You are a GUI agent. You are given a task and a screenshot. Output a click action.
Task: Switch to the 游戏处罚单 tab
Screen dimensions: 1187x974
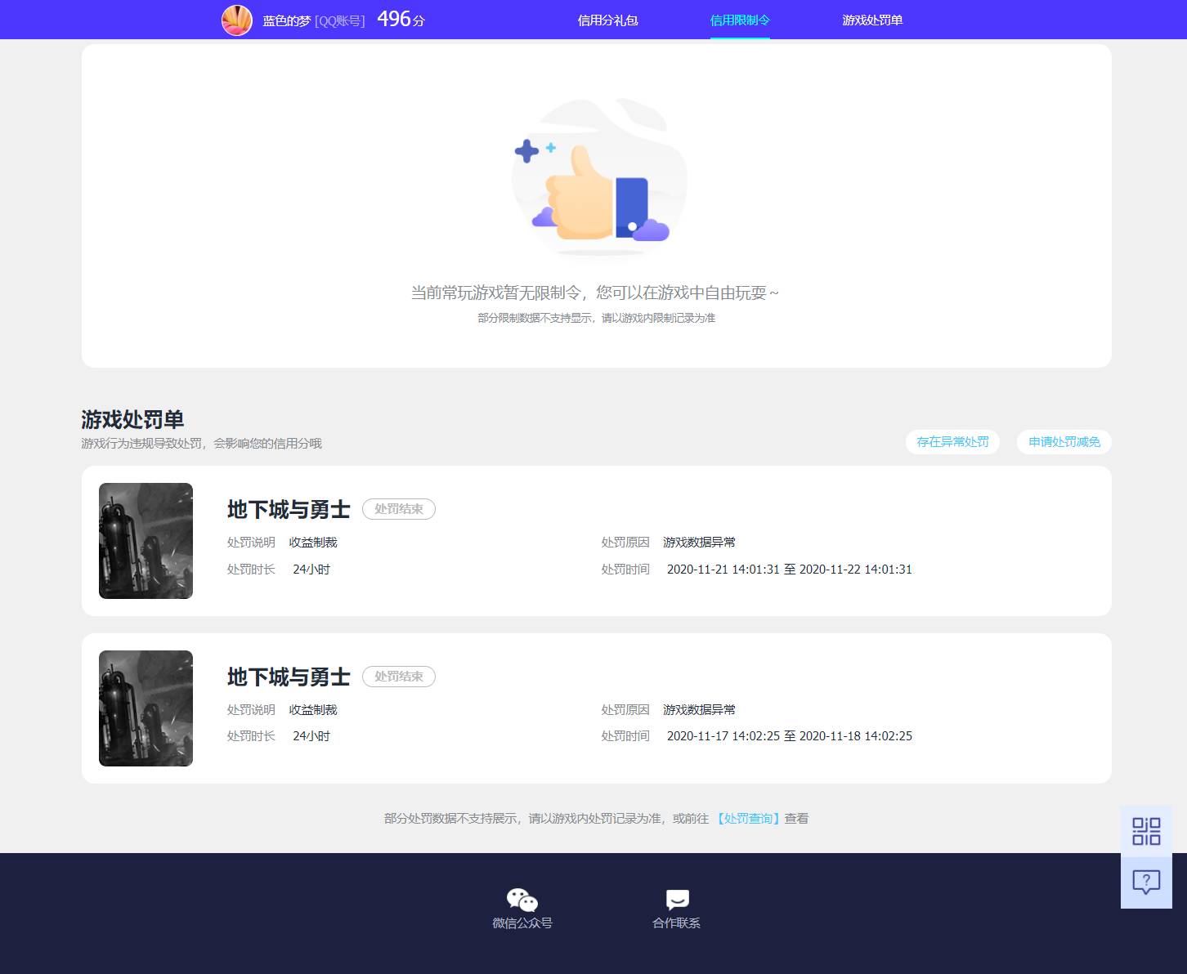pyautogui.click(x=871, y=20)
